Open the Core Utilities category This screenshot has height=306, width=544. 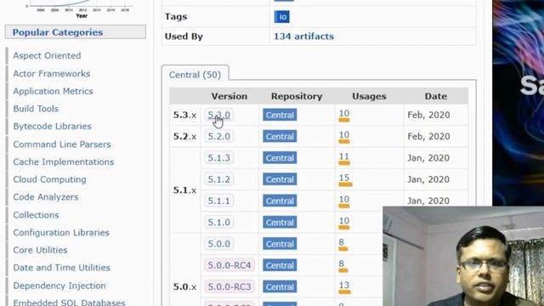coord(40,250)
